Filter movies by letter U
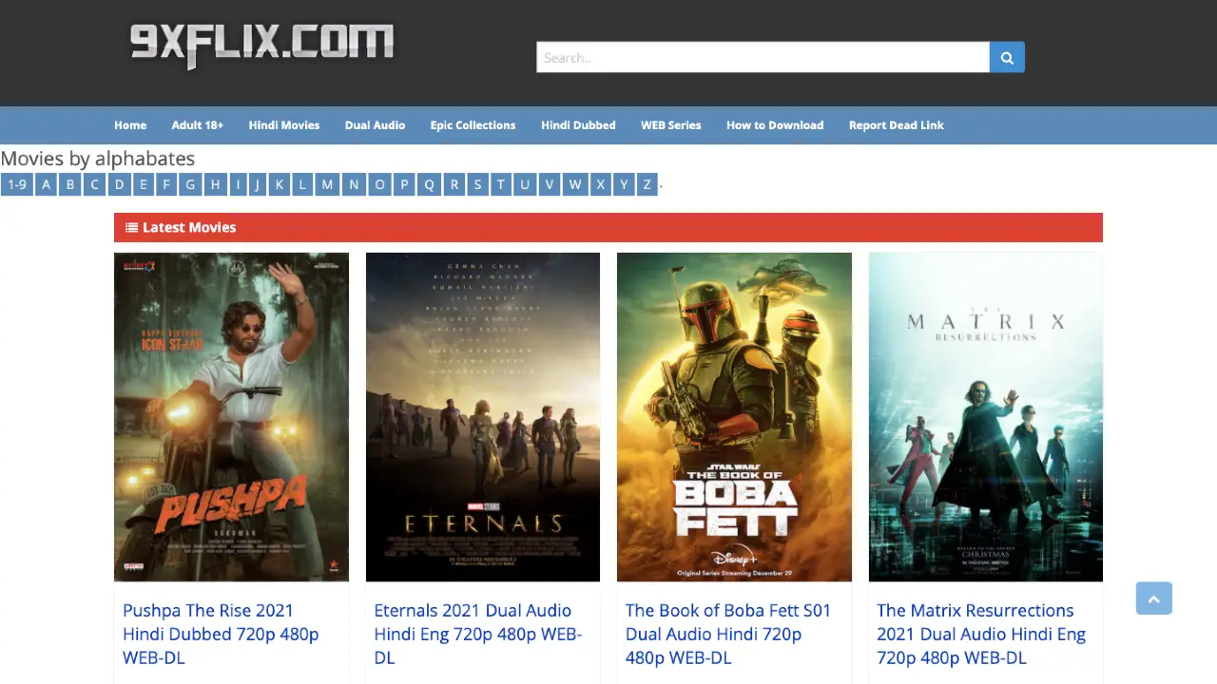Viewport: 1217px width, 684px height. pos(524,184)
